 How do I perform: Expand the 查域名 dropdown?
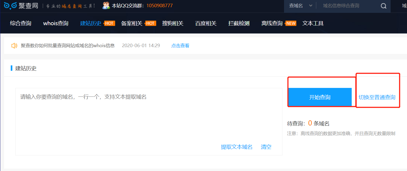coord(300,6)
